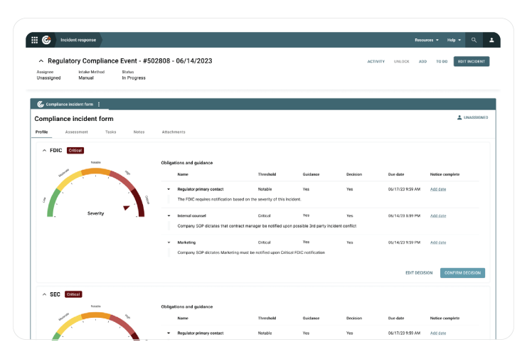Collapse the FDIC section
527x359 pixels.
coord(43,151)
